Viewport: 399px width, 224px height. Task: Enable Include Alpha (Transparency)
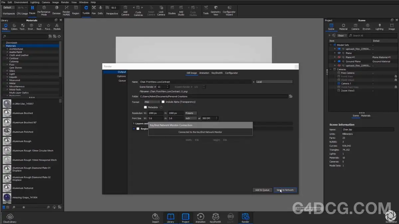[163, 102]
